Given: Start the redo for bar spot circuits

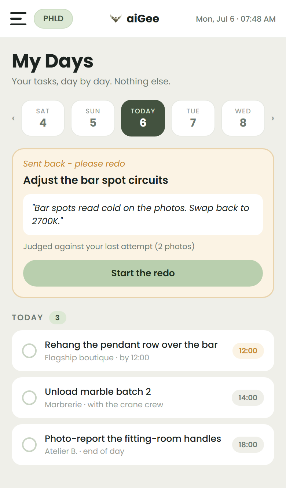Looking at the screenshot, I should click(143, 273).
